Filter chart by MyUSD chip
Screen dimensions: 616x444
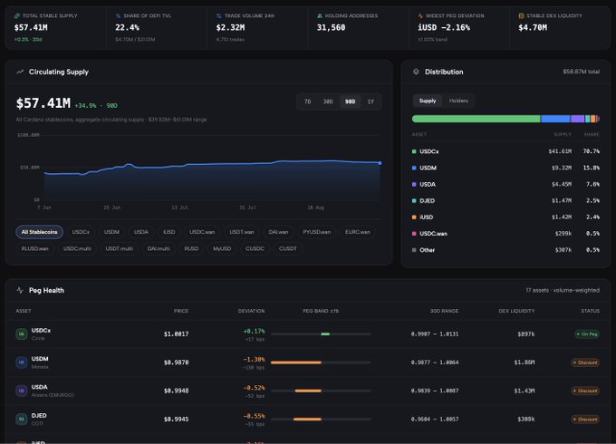[222, 248]
